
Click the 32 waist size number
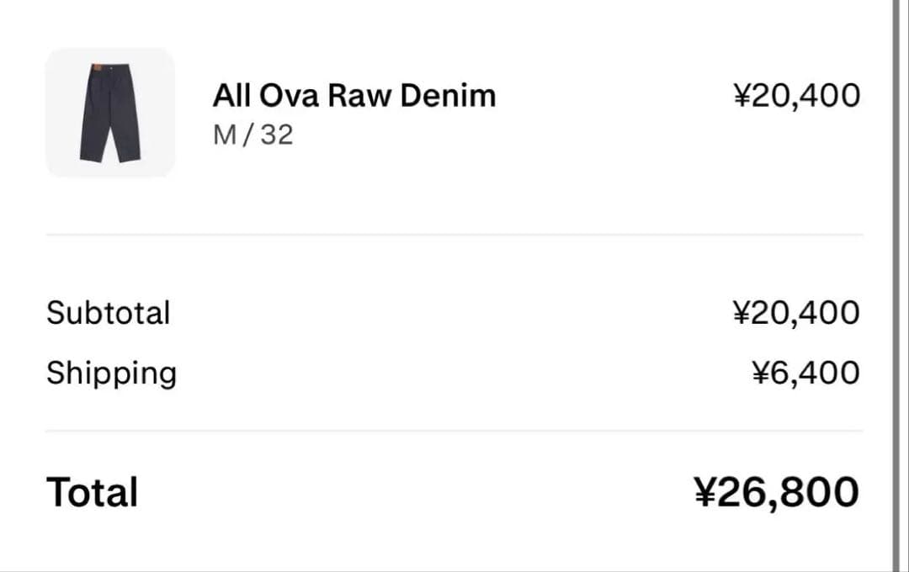pos(277,135)
